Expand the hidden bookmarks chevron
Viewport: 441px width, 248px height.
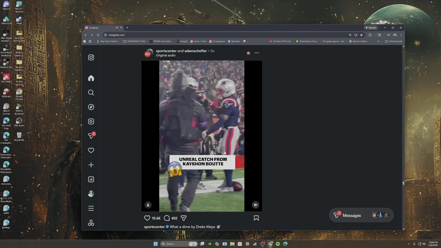point(378,41)
